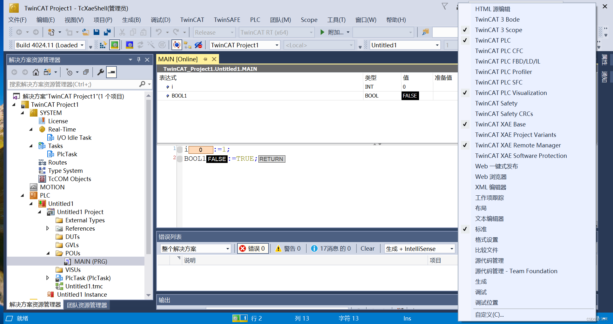The width and height of the screenshot is (613, 324).
Task: Open the TwinSAFE menu
Action: pyautogui.click(x=227, y=20)
